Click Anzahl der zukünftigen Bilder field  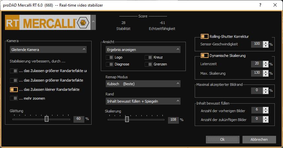pos(257,119)
